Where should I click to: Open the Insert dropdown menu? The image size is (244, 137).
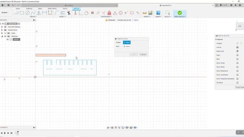[x=159, y=17]
